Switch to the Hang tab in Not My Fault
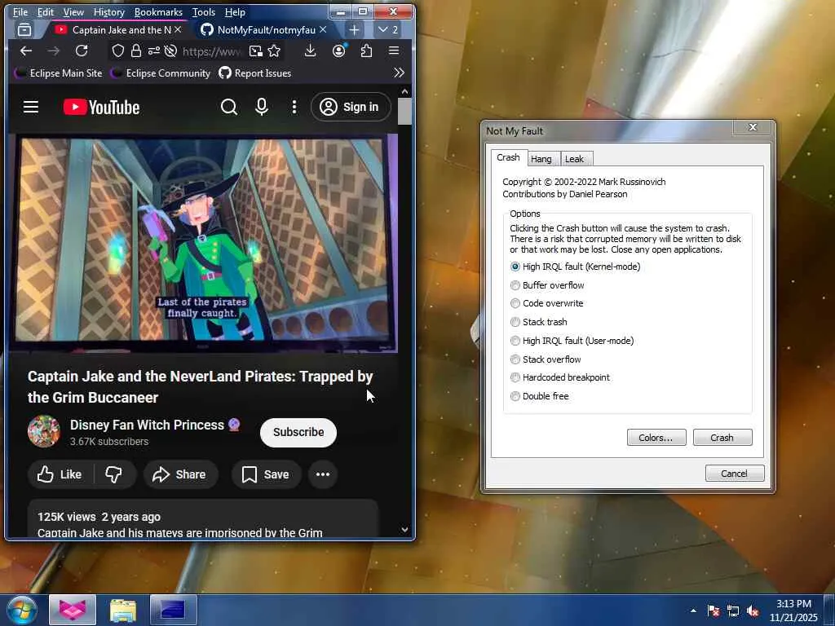This screenshot has height=626, width=835. tap(541, 159)
